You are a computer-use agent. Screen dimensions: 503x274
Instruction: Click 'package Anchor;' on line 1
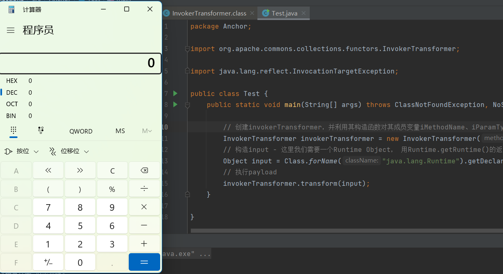(x=221, y=27)
